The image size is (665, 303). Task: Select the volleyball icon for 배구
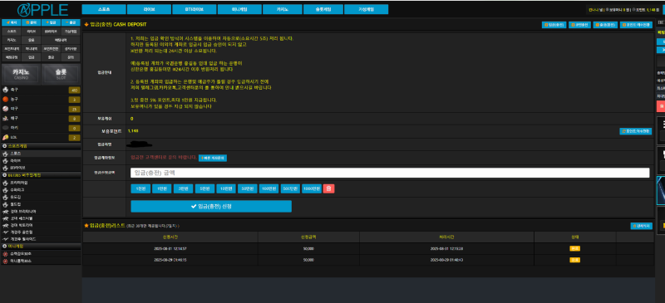pyautogui.click(x=6, y=118)
